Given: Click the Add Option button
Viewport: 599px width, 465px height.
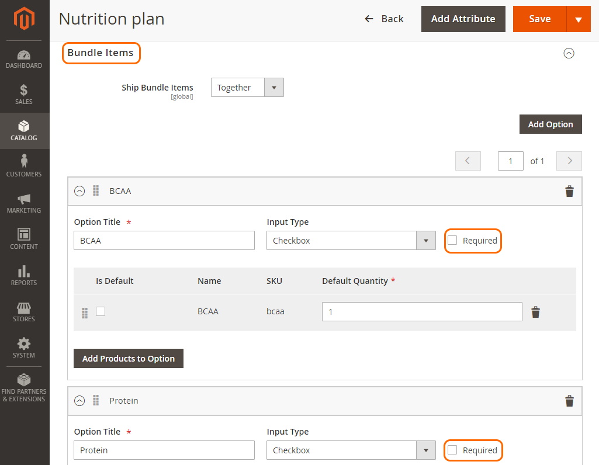Looking at the screenshot, I should click(550, 124).
